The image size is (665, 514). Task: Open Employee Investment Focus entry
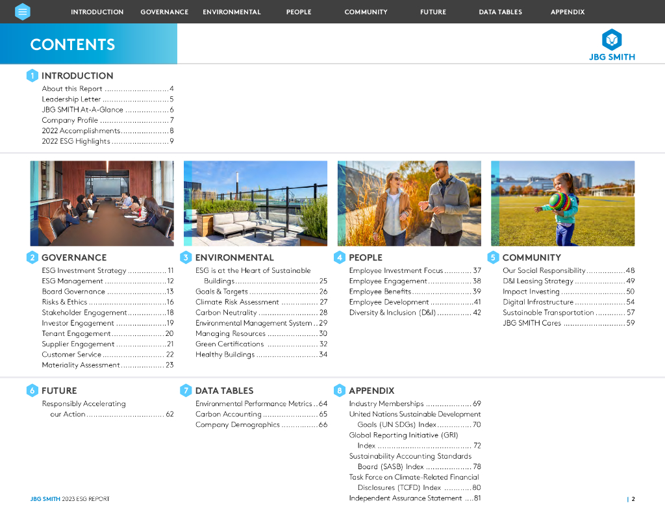point(415,270)
